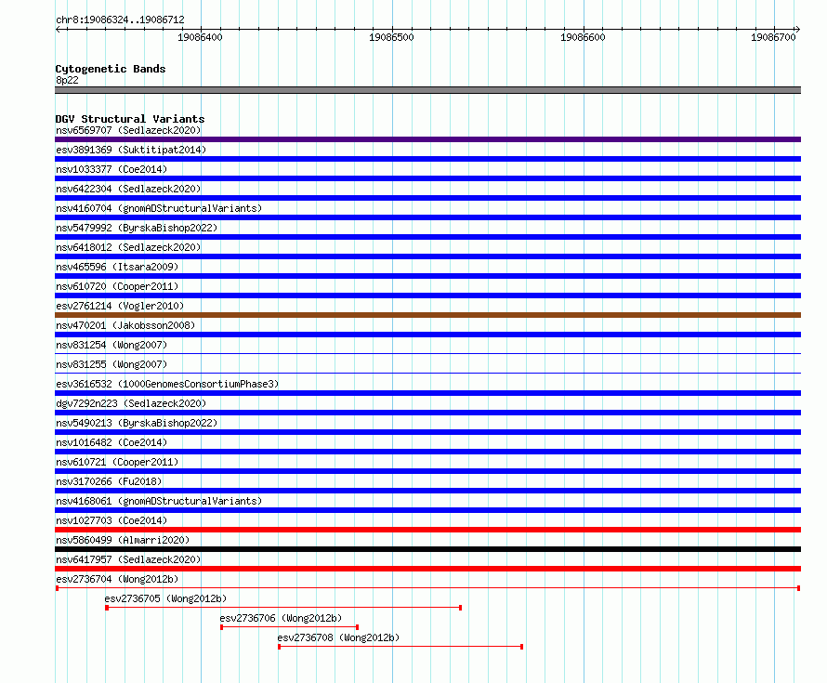Select nsv610720 (Cooper2011) label
This screenshot has height=683, width=827.
[x=117, y=286]
